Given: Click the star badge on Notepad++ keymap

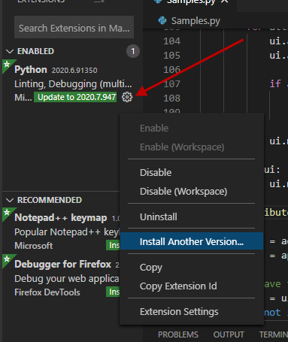Looking at the screenshot, I should [x=7, y=213].
